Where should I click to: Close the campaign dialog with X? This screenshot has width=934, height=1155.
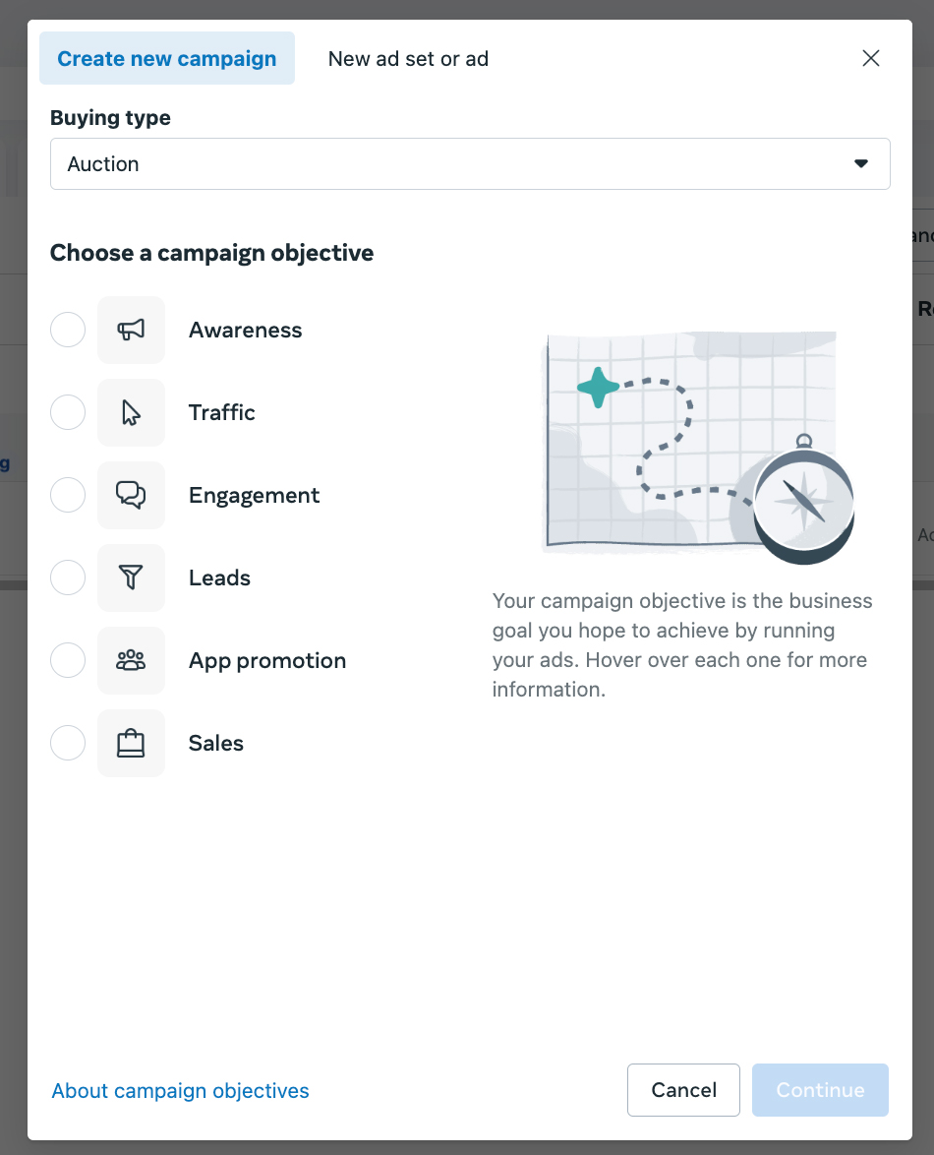click(x=870, y=58)
